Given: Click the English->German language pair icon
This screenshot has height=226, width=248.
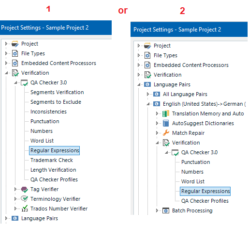Looking at the screenshot, I should click(x=157, y=104).
